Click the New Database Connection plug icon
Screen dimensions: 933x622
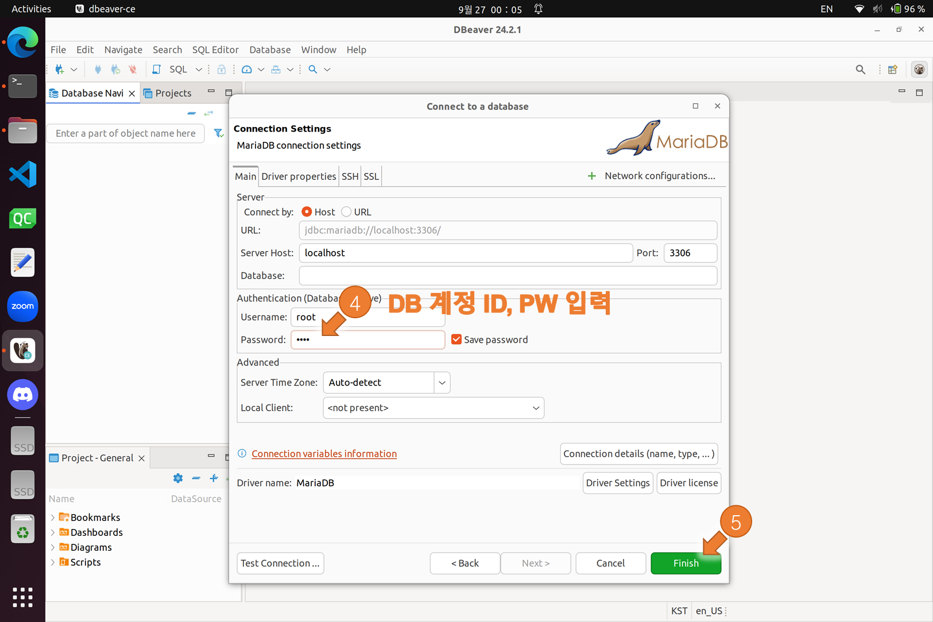[x=59, y=69]
